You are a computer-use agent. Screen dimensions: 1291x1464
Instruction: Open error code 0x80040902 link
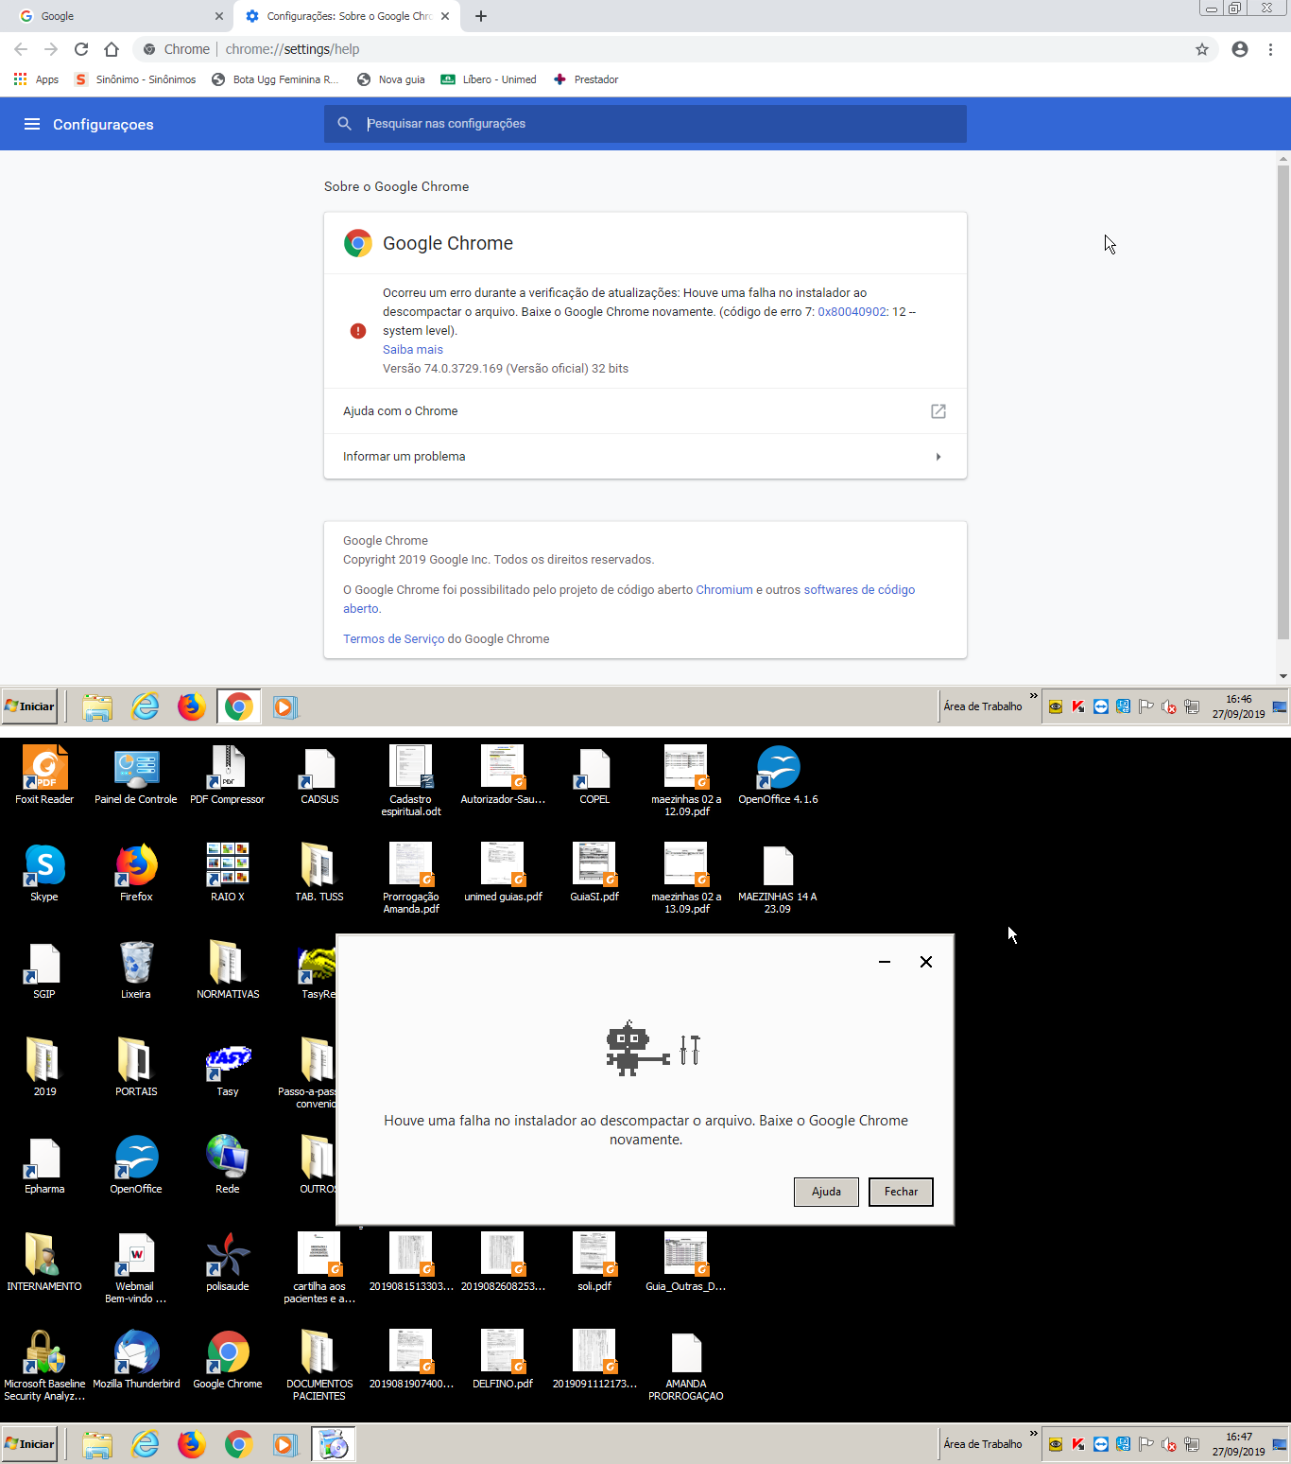coord(852,311)
